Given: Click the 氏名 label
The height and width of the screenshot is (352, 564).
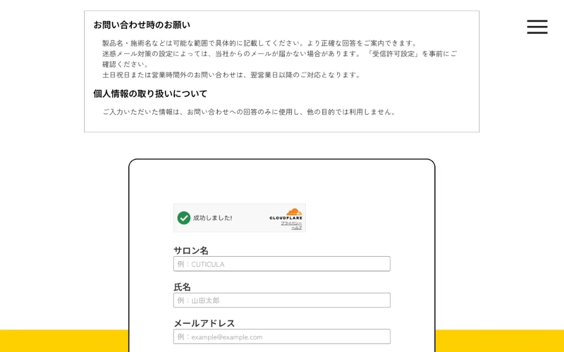Looking at the screenshot, I should 182,287.
